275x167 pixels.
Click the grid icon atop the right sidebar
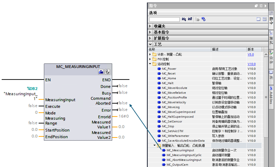271,13
